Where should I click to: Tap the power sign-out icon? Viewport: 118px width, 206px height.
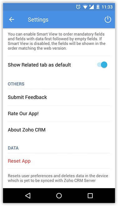108,19
